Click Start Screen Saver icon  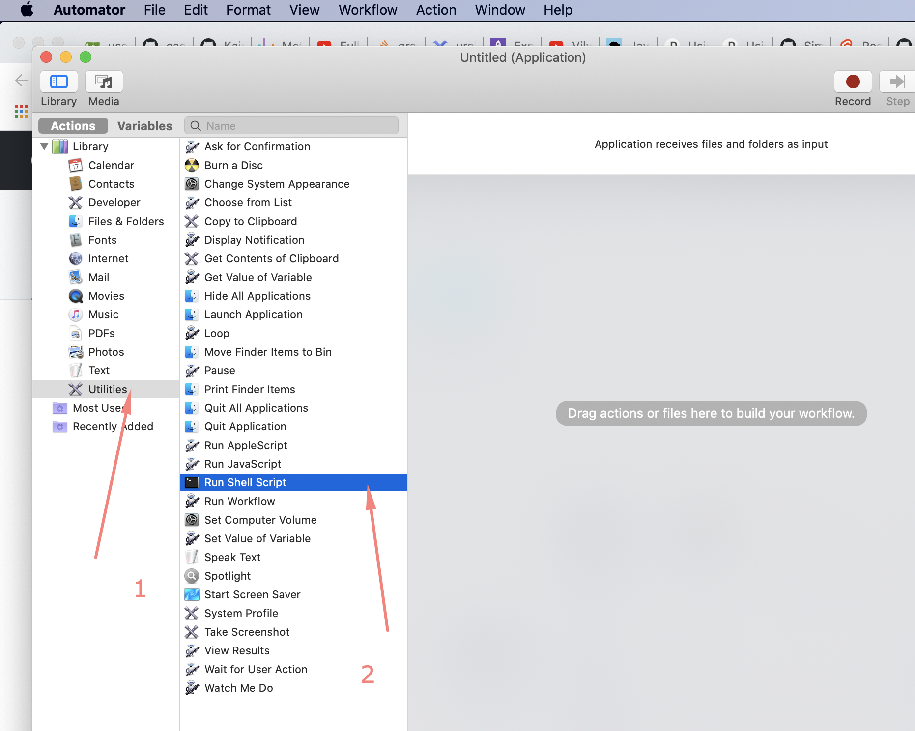pyautogui.click(x=192, y=594)
